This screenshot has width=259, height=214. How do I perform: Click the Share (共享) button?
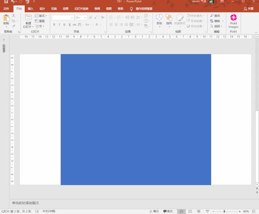[248, 9]
